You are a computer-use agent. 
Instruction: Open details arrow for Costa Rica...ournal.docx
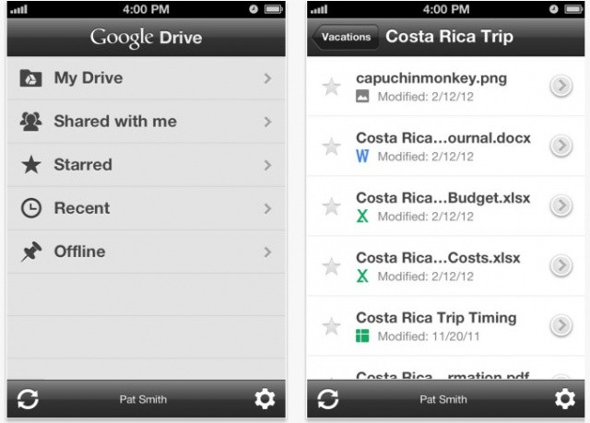[561, 146]
